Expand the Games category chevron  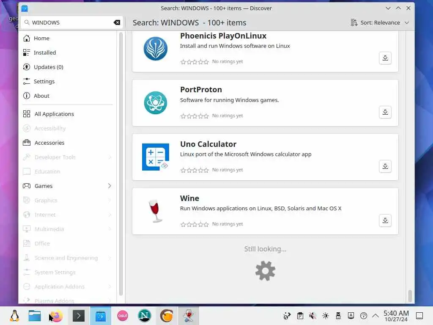pyautogui.click(x=110, y=186)
